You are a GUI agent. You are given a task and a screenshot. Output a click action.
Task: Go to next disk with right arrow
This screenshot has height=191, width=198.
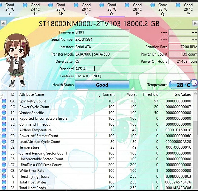(x=195, y=23)
